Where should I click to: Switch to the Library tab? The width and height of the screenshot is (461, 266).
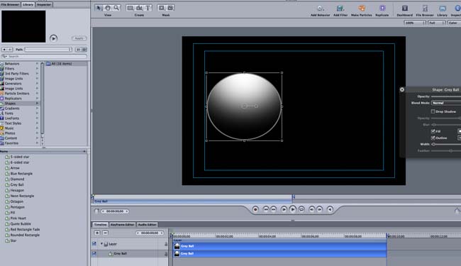28,4
